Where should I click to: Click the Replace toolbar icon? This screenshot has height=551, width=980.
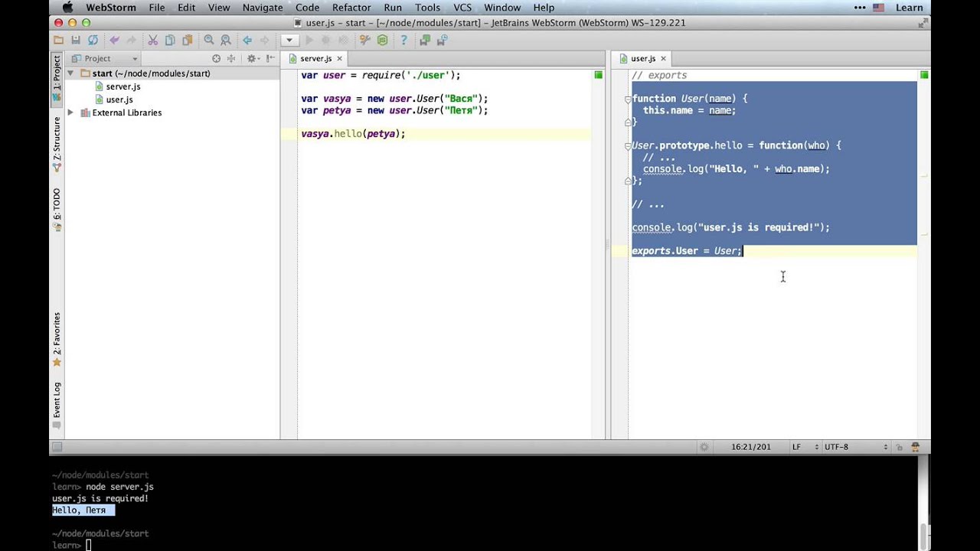pos(226,40)
